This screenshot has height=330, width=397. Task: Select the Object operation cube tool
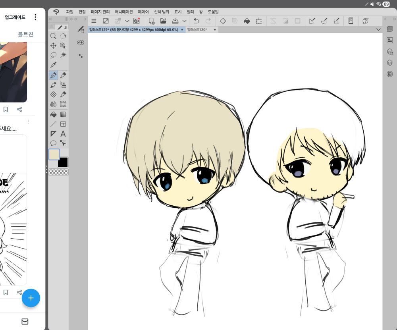[63, 46]
